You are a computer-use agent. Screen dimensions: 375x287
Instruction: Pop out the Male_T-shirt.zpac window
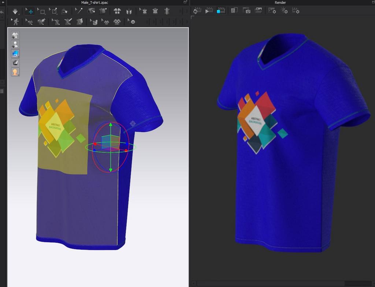[185, 2]
